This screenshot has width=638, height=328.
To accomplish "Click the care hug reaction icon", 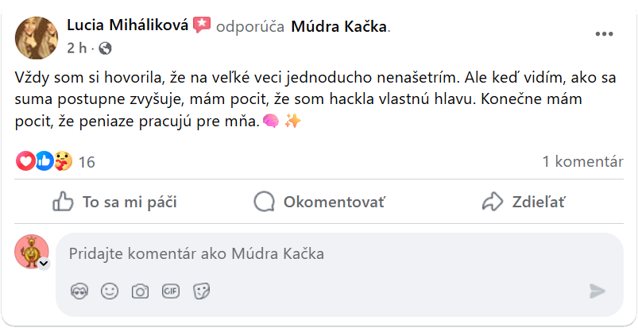I will 63,161.
